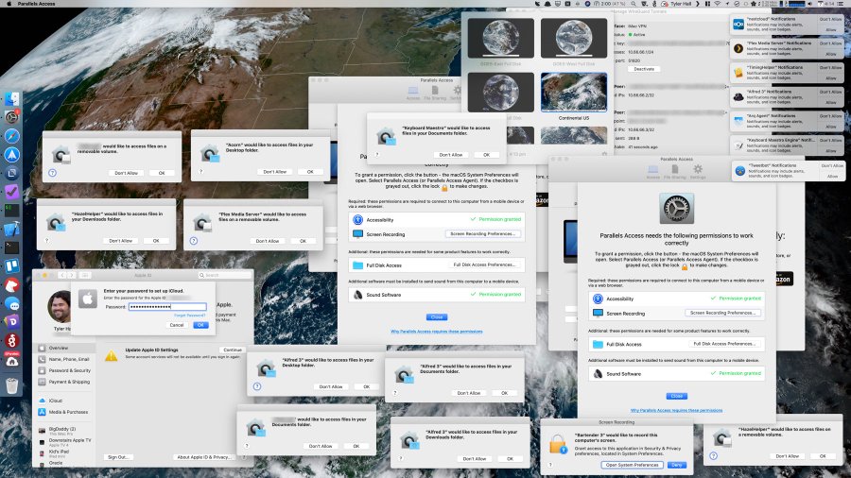
Task: Click OK in Plex Media Server removable volume dialog
Action: pyautogui.click(x=303, y=241)
